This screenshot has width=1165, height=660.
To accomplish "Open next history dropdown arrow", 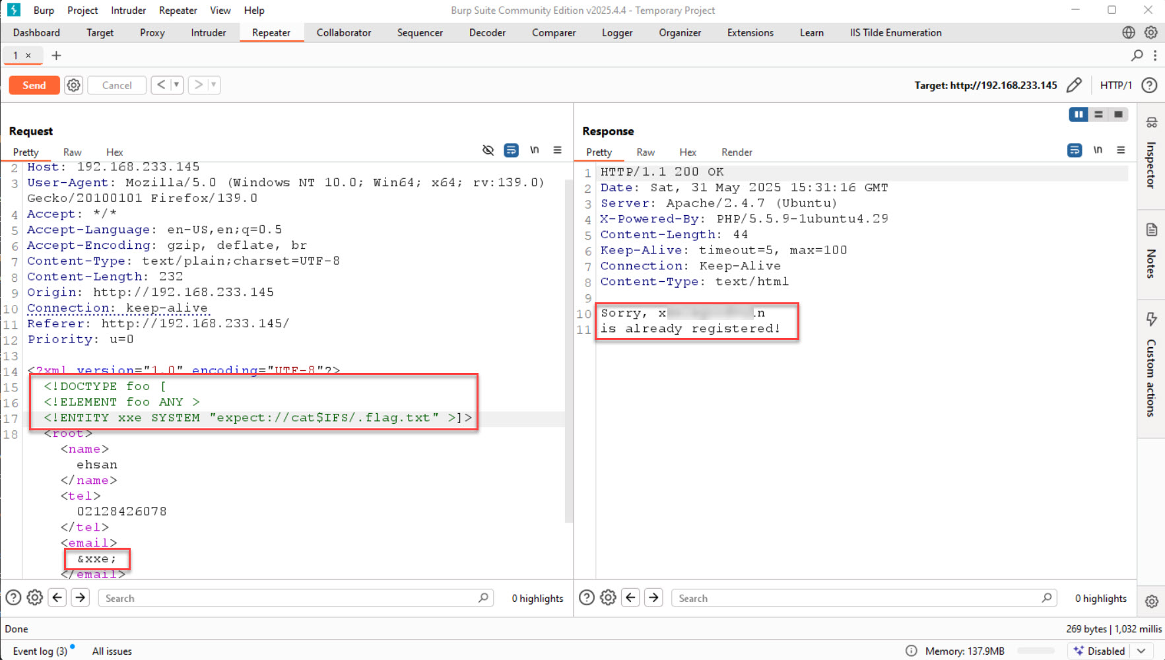I will [x=213, y=84].
